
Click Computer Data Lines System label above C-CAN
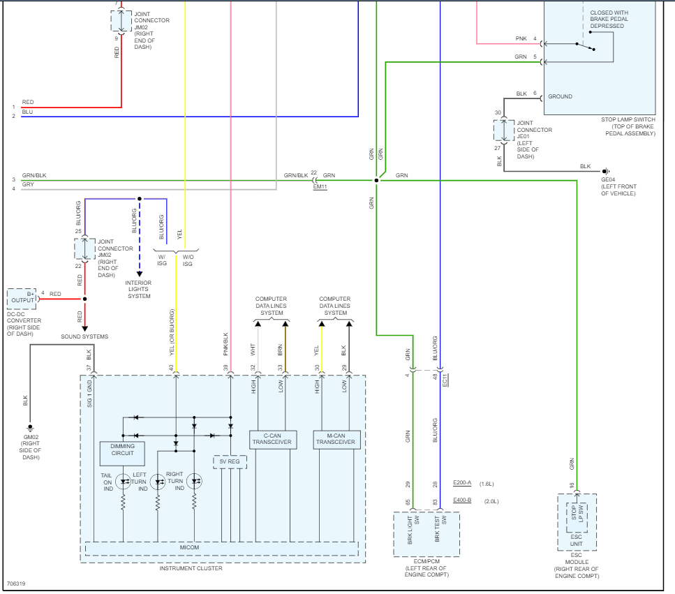(x=272, y=306)
